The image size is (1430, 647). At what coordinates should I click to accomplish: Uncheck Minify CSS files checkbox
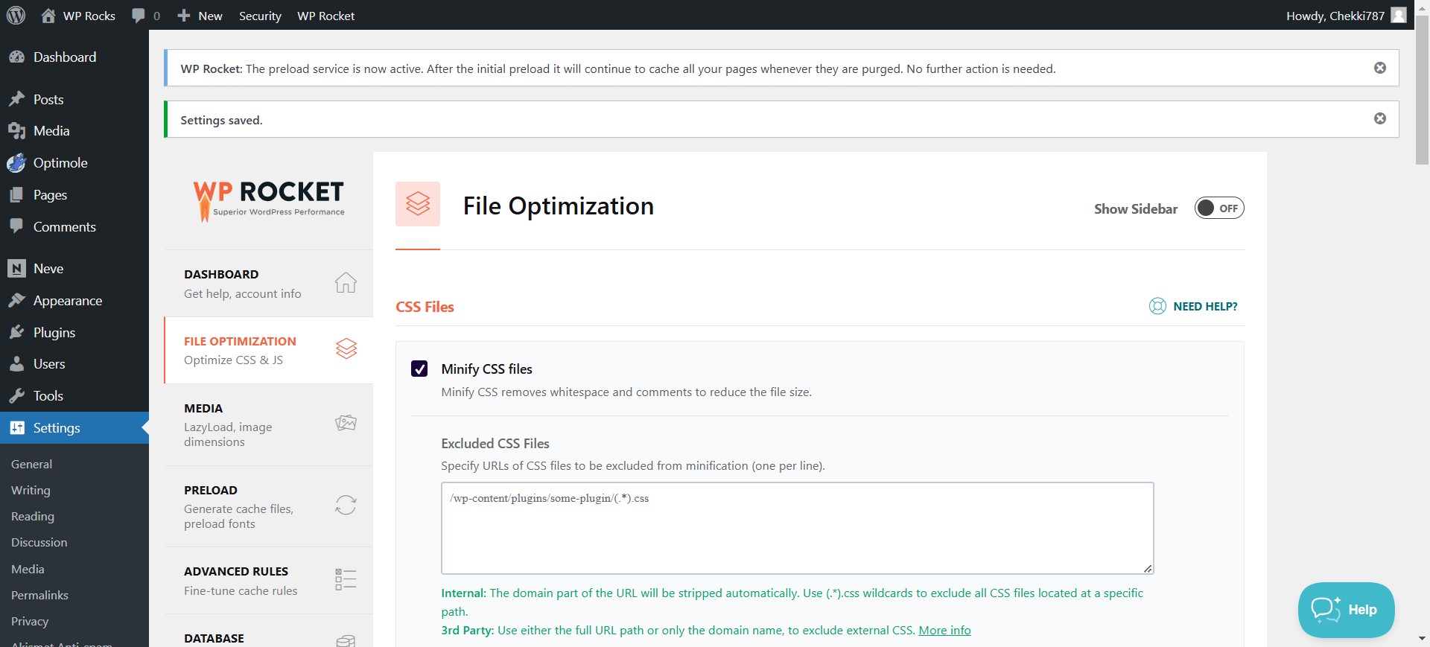tap(419, 369)
